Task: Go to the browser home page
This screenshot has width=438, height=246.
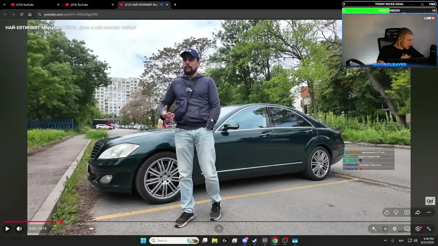Action: click(x=30, y=14)
